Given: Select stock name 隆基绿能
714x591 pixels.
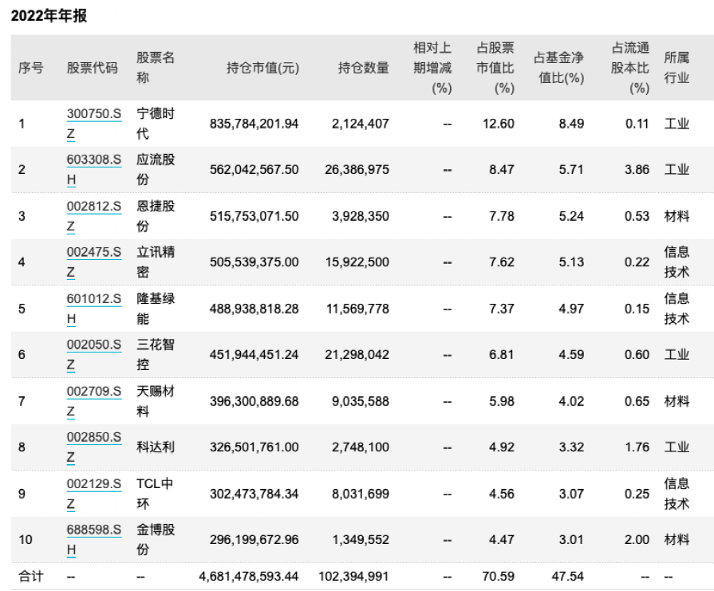Looking at the screenshot, I should click(x=156, y=309).
